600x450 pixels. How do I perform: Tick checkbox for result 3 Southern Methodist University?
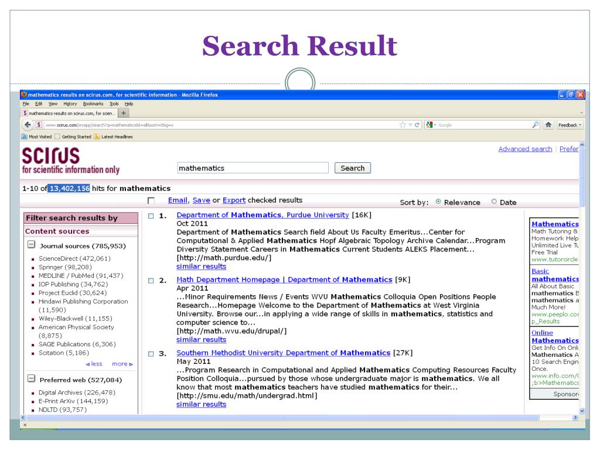tap(151, 354)
